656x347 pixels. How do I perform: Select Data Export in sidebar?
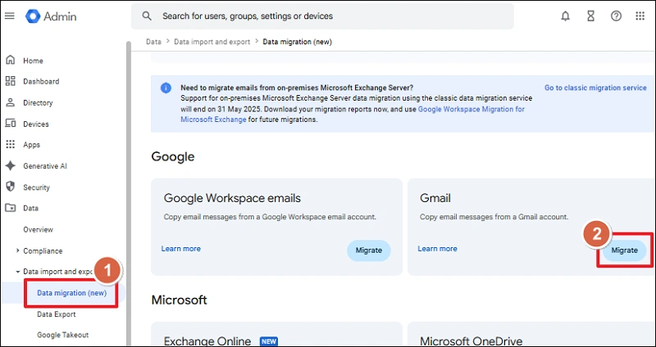tap(56, 314)
